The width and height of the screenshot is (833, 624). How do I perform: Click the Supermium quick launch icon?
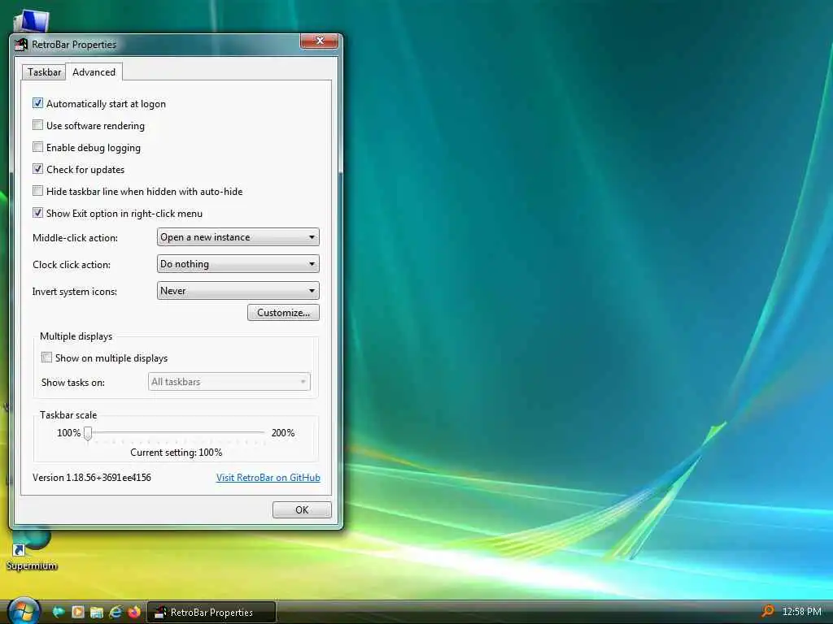click(x=59, y=613)
